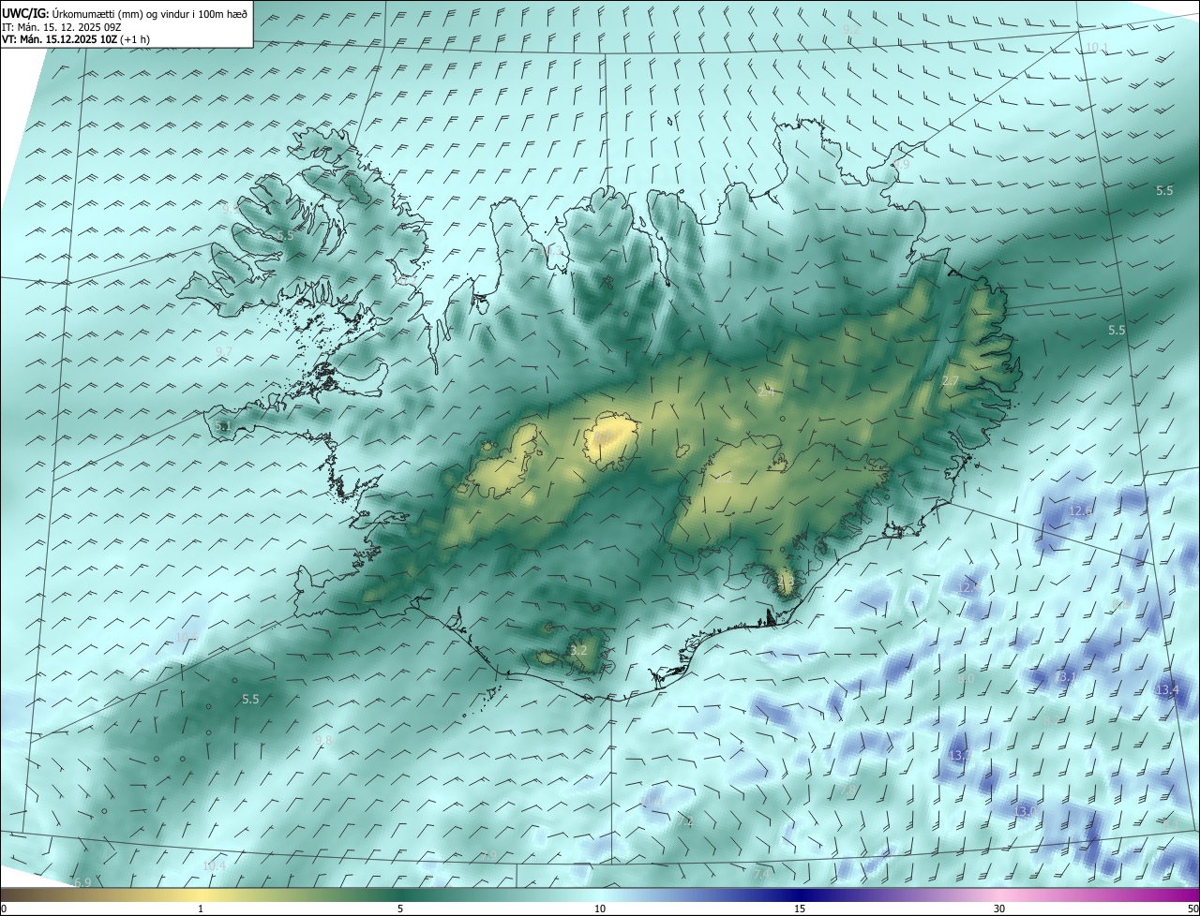Click the 9.2 value on the map

(851, 30)
